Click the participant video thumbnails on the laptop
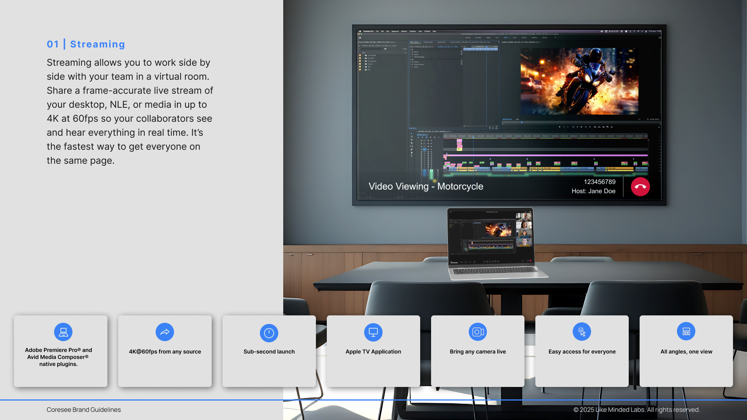 tap(524, 229)
